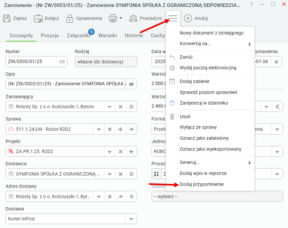
Task: Clear the Adres dostawy field
Action: [x=110, y=197]
